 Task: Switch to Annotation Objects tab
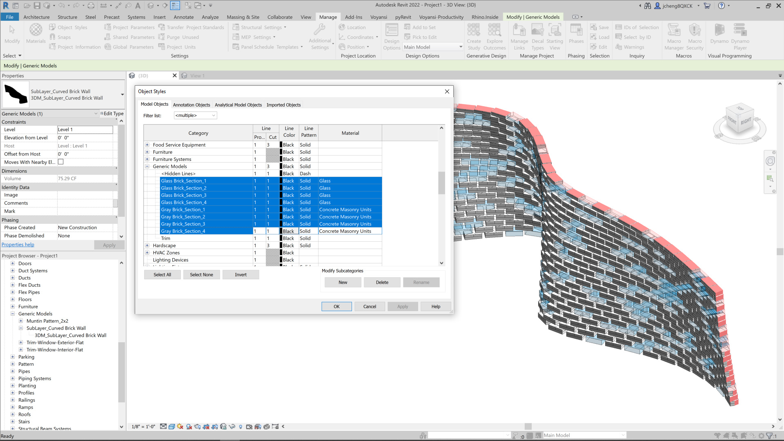(191, 105)
